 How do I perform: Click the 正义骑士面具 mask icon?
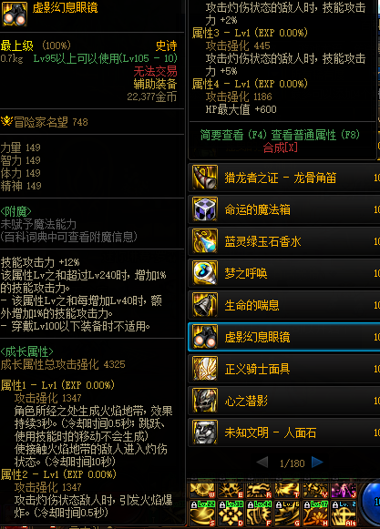coord(205,369)
